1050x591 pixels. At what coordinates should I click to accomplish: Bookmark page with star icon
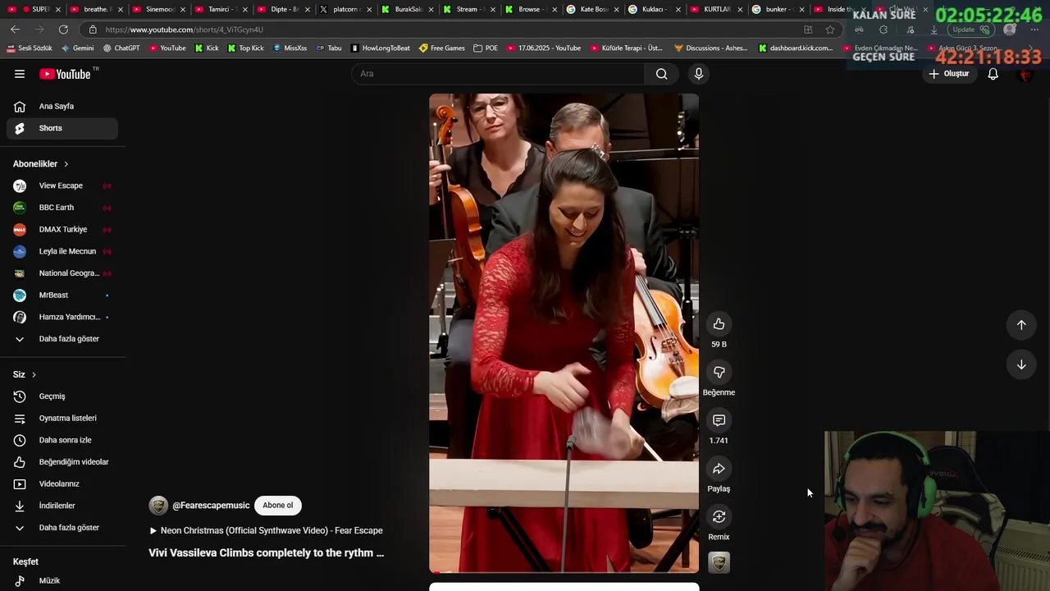click(x=830, y=30)
